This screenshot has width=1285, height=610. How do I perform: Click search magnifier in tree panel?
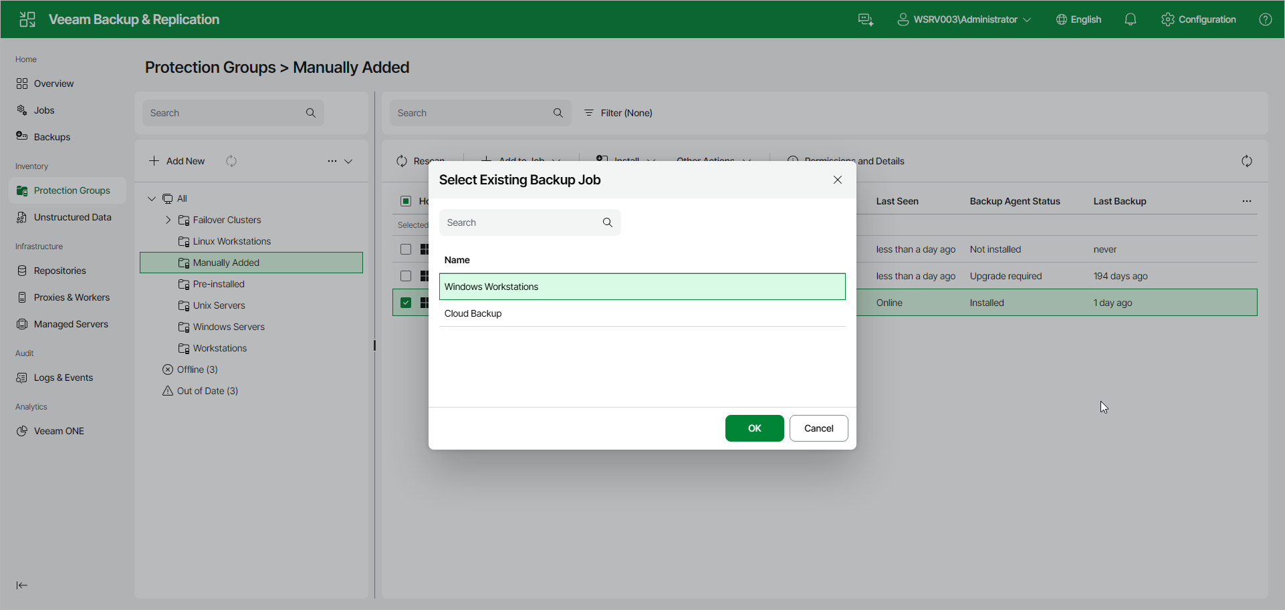point(311,113)
